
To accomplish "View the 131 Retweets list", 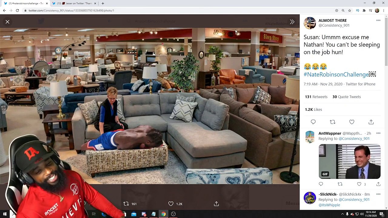I will pyautogui.click(x=316, y=97).
